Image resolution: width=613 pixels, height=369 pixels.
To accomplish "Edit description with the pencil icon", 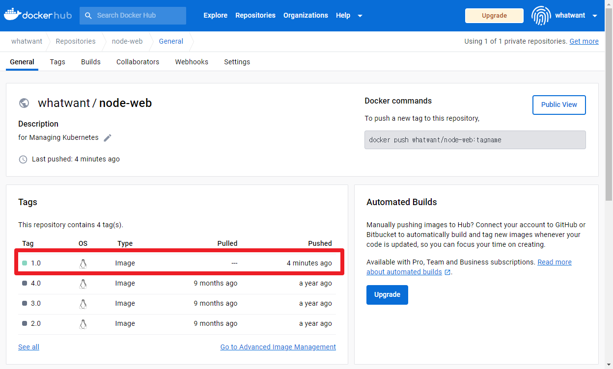I will click(108, 138).
